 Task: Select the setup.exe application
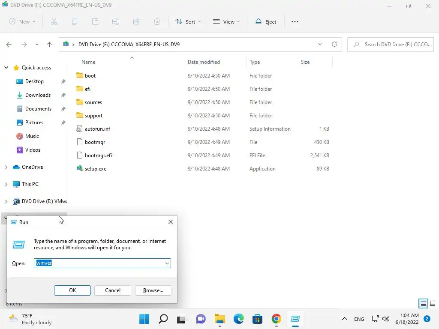[x=96, y=169]
